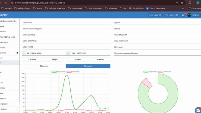Open the вк адс bookmarks folder

tap(38, 8)
